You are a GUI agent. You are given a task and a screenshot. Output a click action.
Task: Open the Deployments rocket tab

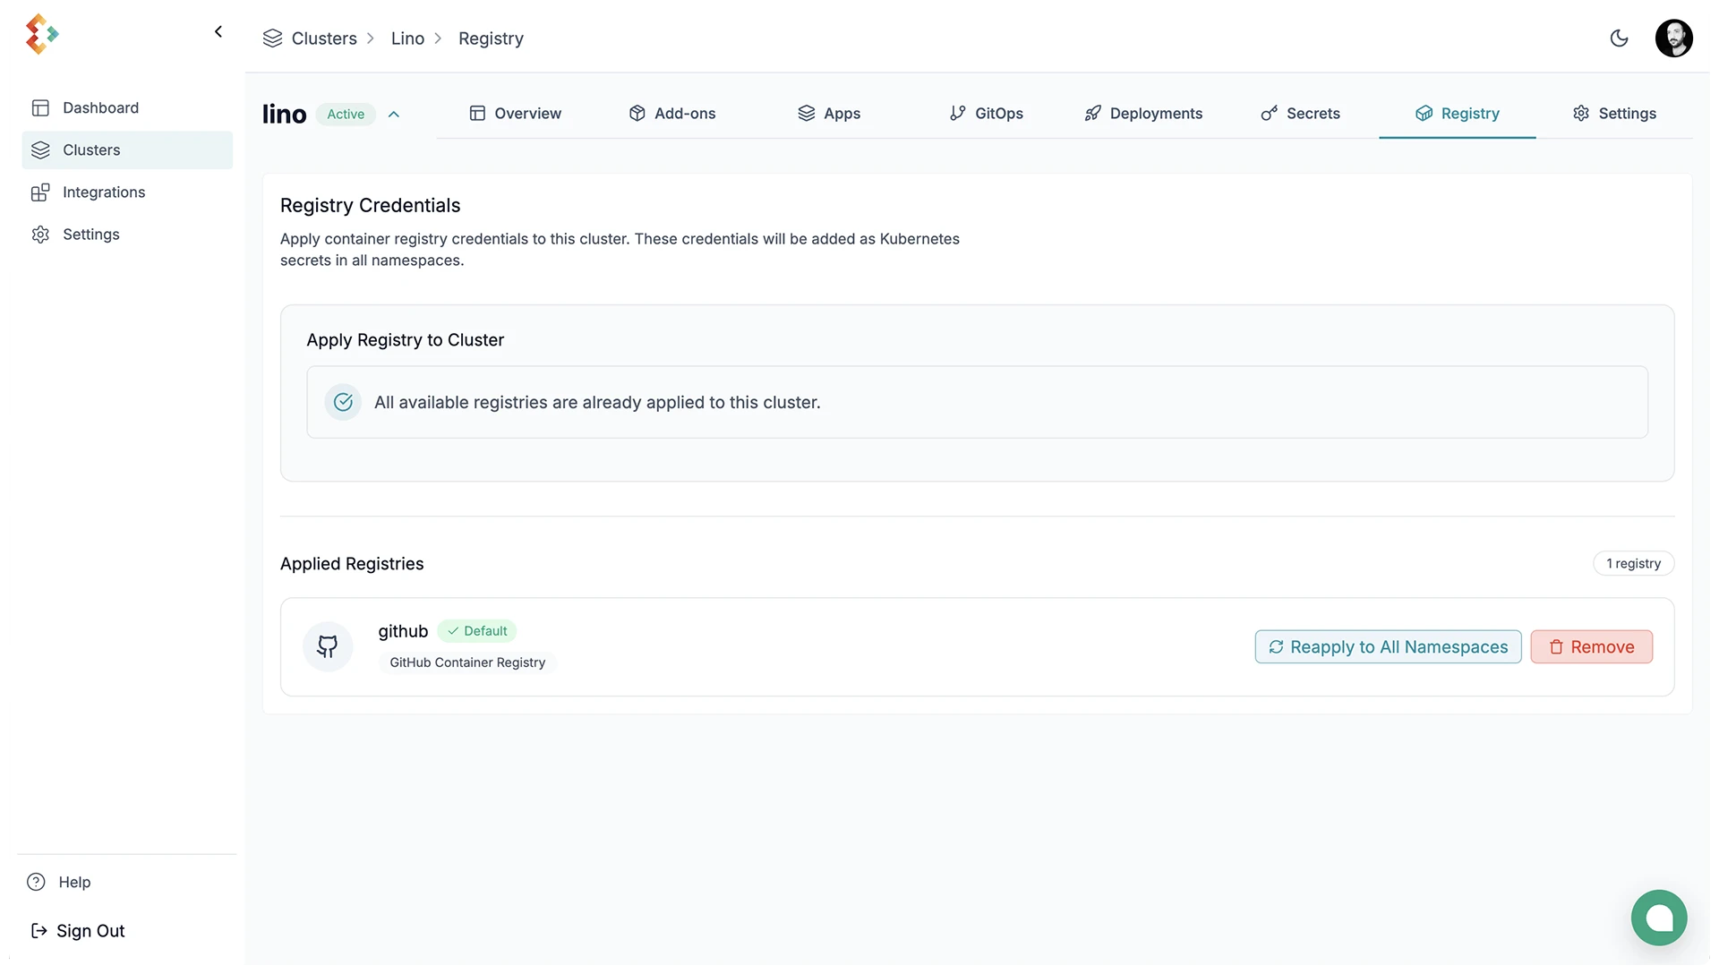pyautogui.click(x=1143, y=114)
